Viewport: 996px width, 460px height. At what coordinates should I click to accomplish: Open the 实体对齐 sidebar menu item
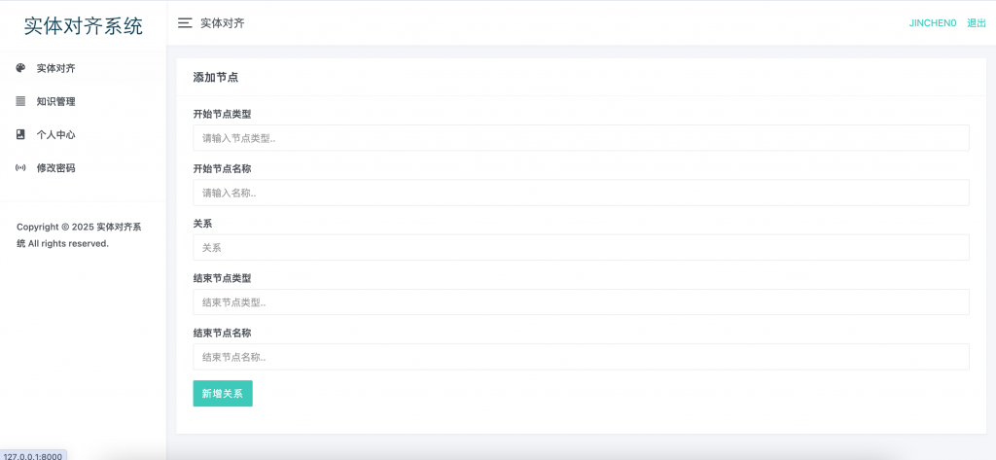pyautogui.click(x=84, y=68)
